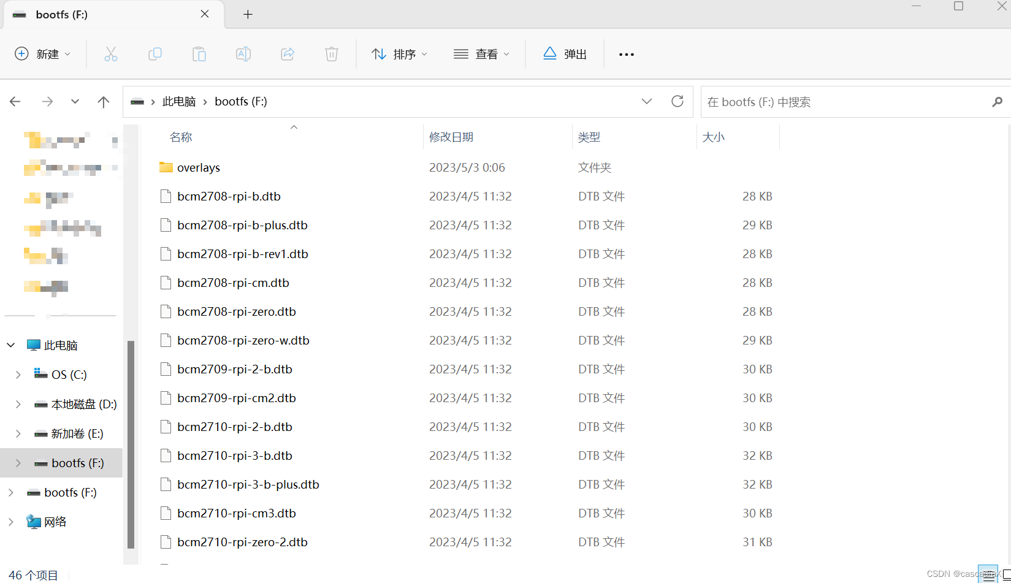
Task: Select file bcm2709-rpi-2-b.dtb
Action: (235, 369)
